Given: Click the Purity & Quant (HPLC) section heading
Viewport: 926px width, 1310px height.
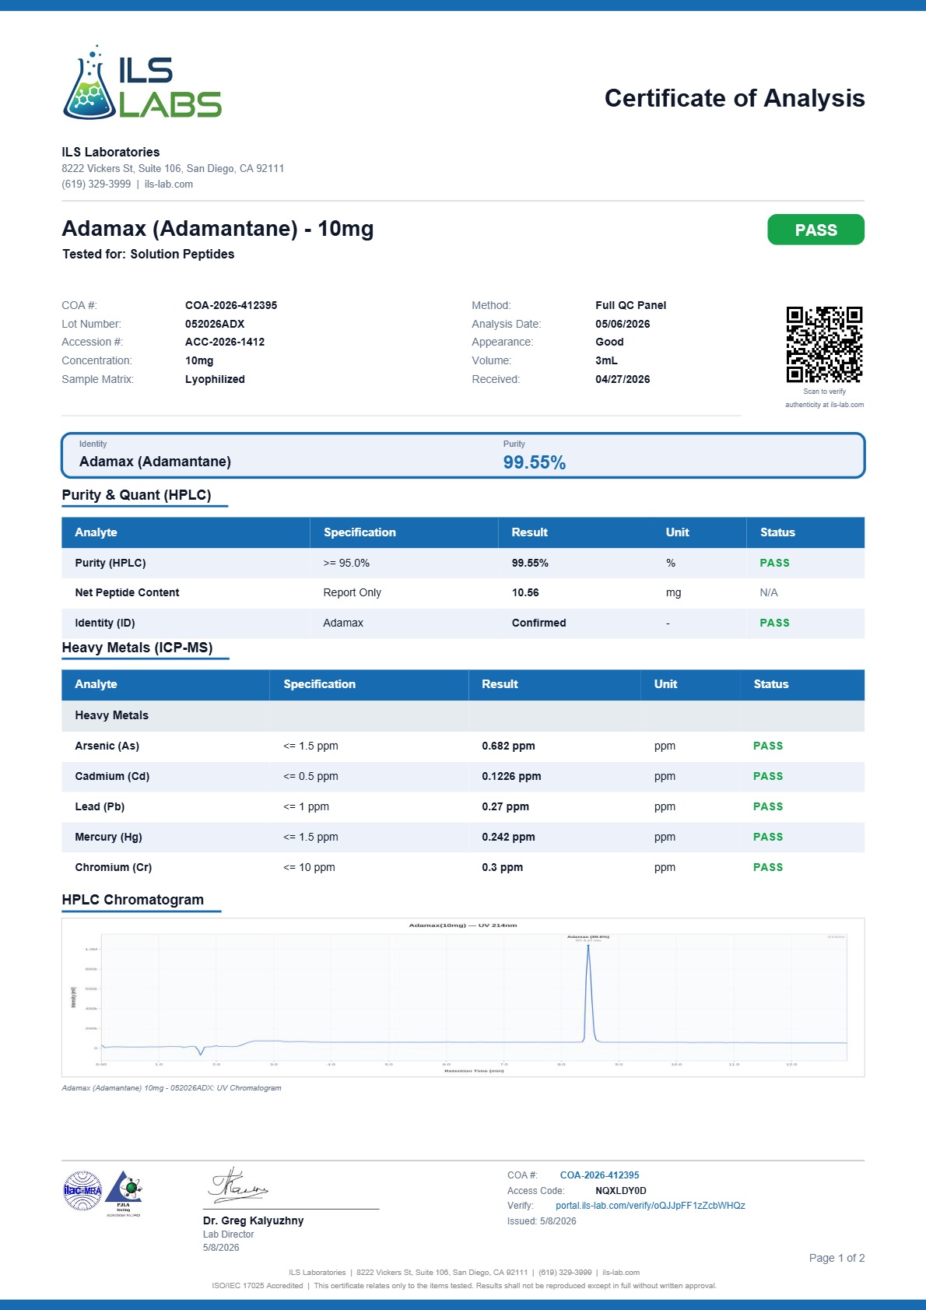Looking at the screenshot, I should tap(136, 495).
